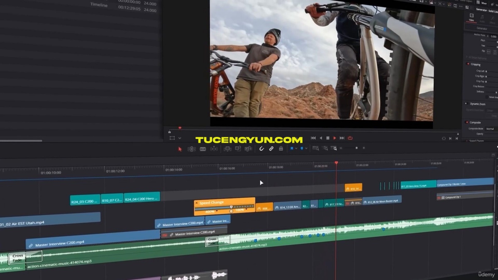The height and width of the screenshot is (280, 498).
Task: Open the Composite Mode Normal dropdown
Action: [491, 129]
